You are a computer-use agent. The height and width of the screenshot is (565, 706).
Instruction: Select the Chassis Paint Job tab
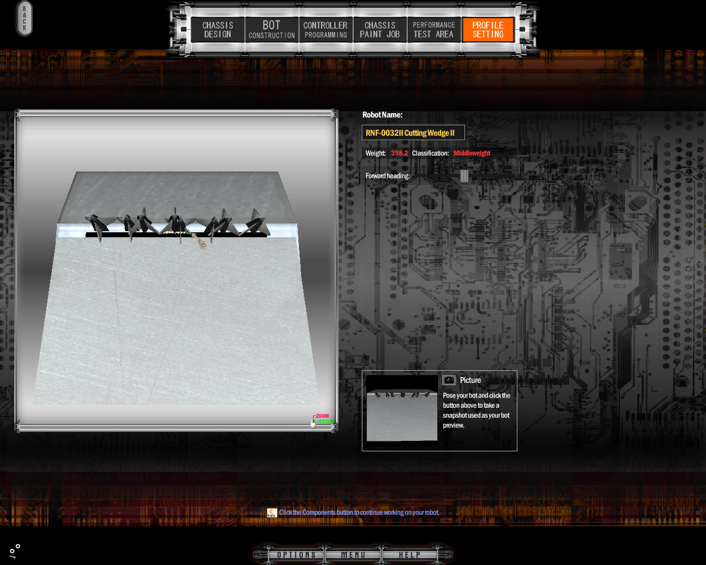click(x=379, y=30)
